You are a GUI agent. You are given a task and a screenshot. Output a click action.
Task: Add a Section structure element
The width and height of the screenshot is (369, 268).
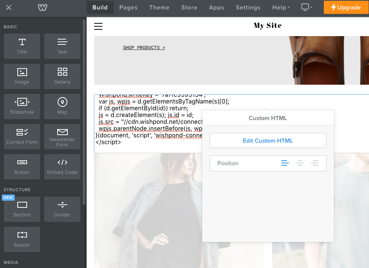click(x=22, y=209)
